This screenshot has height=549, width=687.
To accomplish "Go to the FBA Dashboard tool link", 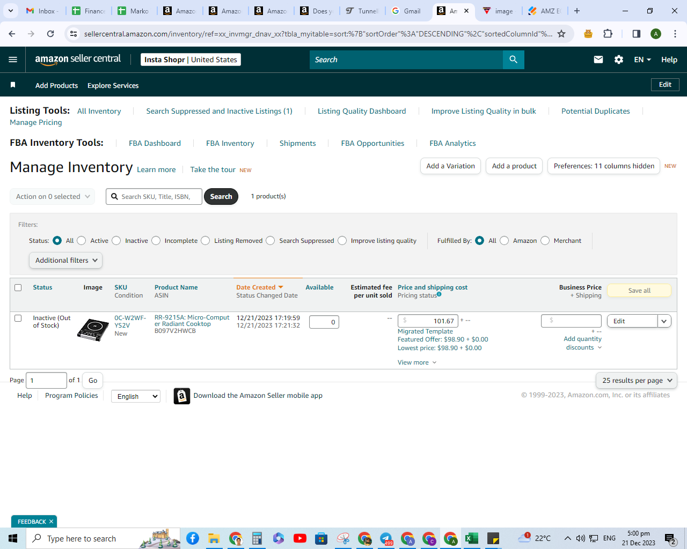I will (x=155, y=143).
